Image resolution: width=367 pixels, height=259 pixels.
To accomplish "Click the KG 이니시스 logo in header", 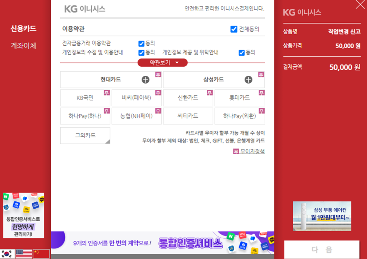I will tap(85, 9).
